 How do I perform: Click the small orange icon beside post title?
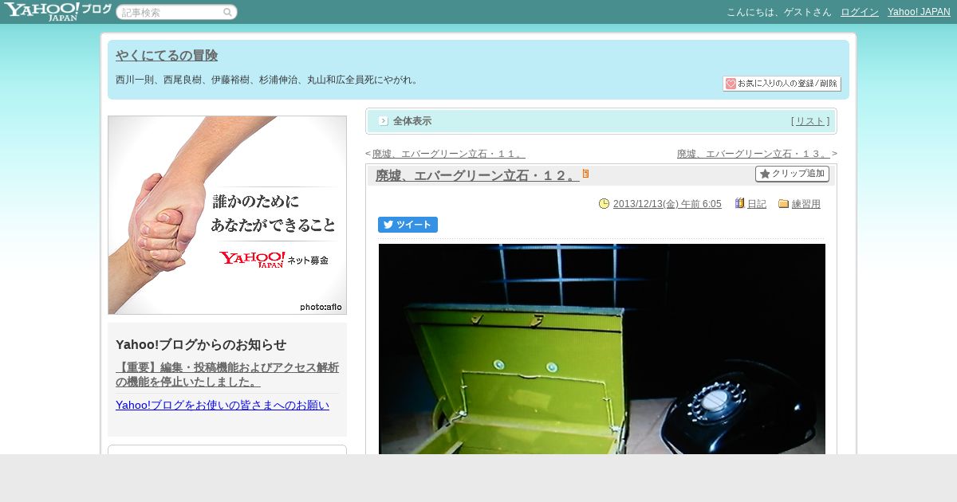pyautogui.click(x=585, y=174)
